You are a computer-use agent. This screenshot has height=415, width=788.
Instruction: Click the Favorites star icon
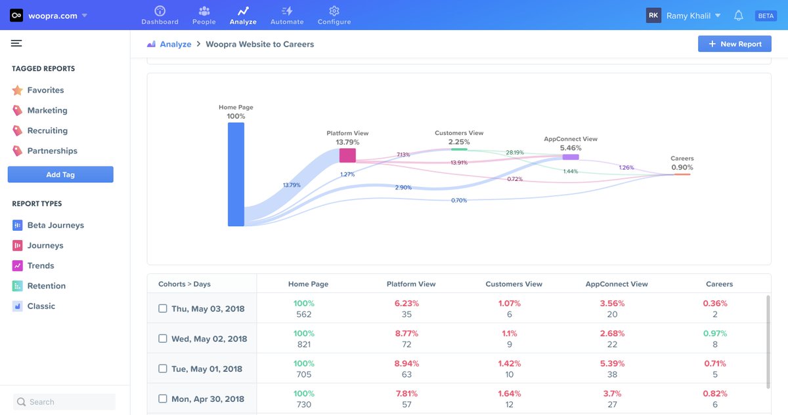pos(18,90)
